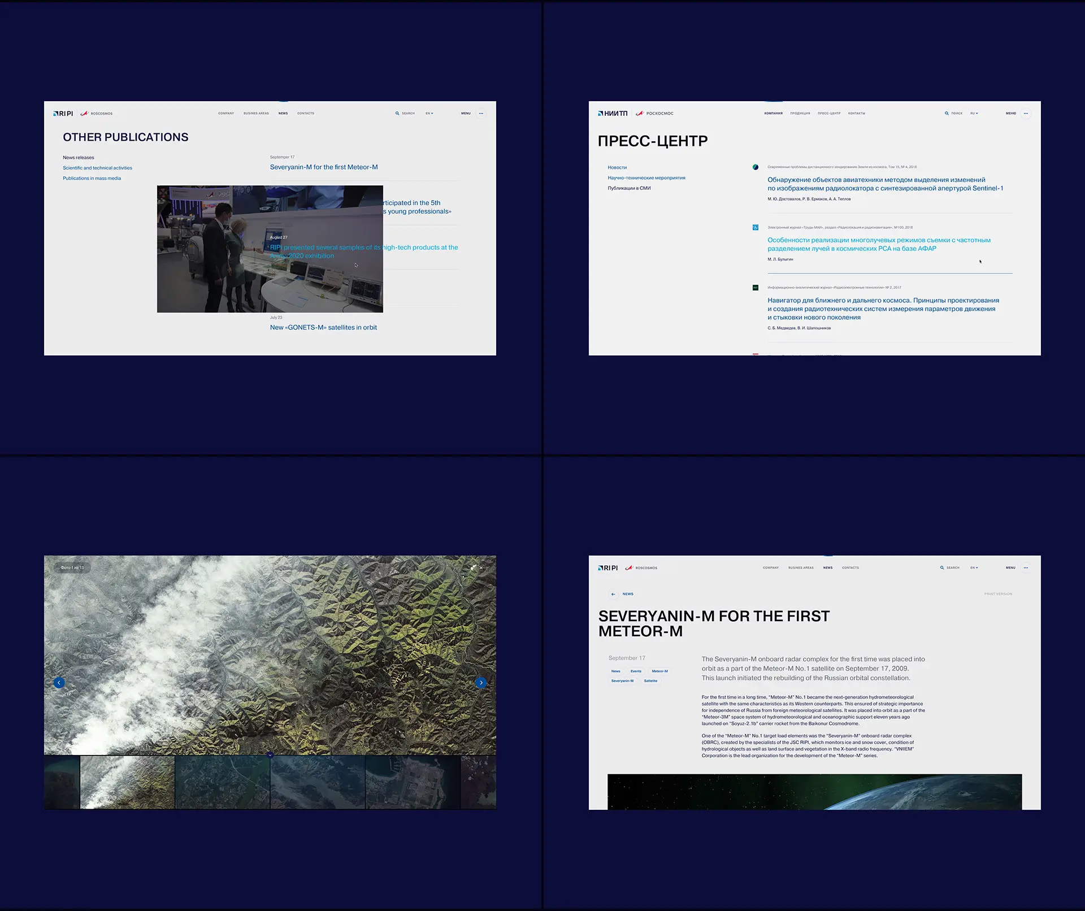Click the Roscosmos logo on the Severyanin-M article page
1085x911 pixels.
[641, 568]
